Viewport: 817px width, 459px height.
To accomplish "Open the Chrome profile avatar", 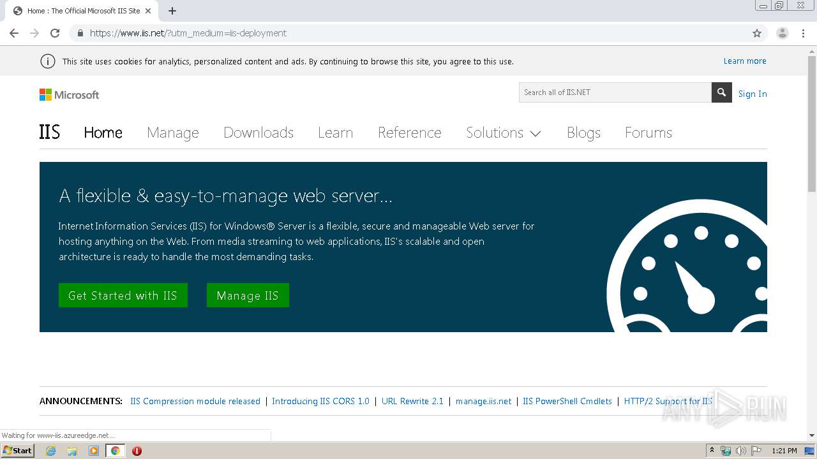I will [x=783, y=33].
